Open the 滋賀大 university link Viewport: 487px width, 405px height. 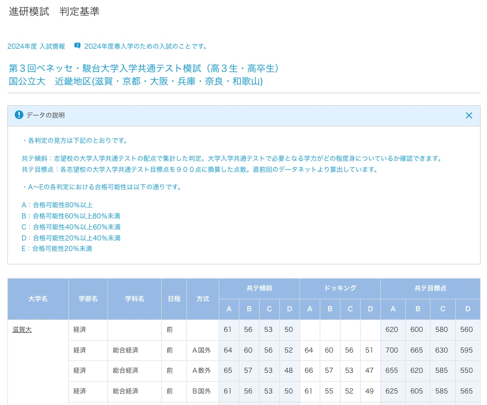coord(22,330)
